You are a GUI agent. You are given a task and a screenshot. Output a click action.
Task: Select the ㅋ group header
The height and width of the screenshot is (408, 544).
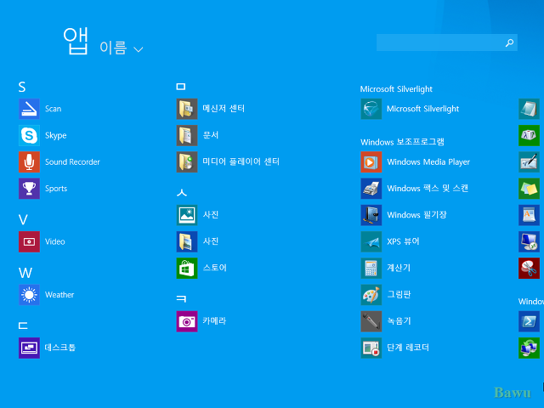(x=181, y=298)
